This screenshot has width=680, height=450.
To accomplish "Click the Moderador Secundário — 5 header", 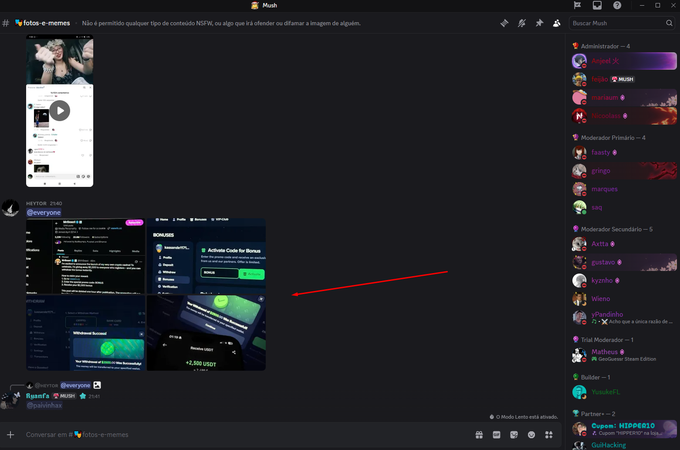I will coord(612,229).
